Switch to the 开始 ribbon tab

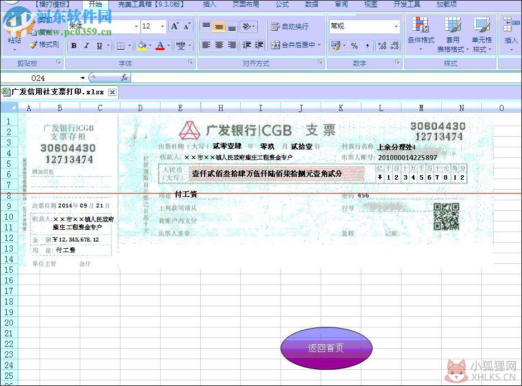click(95, 4)
